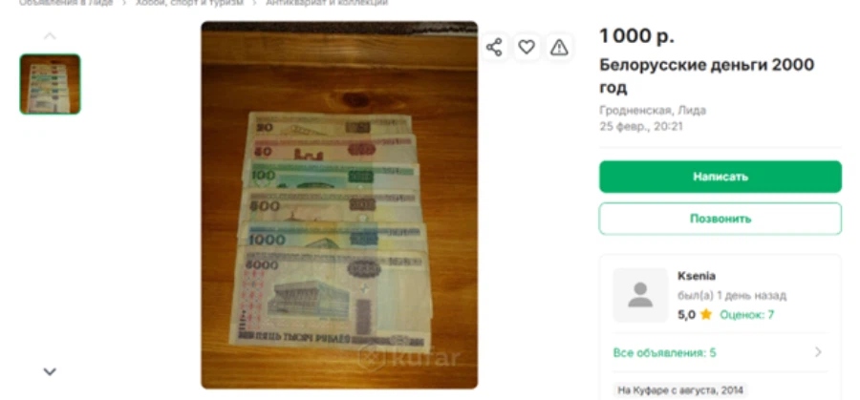The width and height of the screenshot is (860, 400).
Task: Open Ksenia's profile name link
Action: 697,276
